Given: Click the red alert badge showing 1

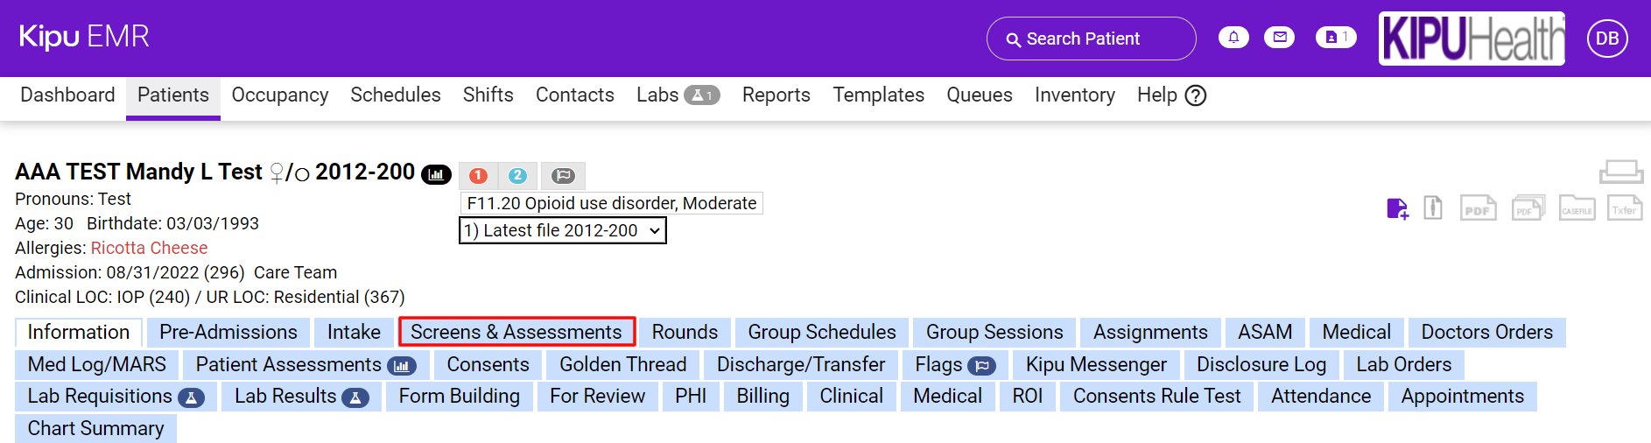Looking at the screenshot, I should 478,176.
